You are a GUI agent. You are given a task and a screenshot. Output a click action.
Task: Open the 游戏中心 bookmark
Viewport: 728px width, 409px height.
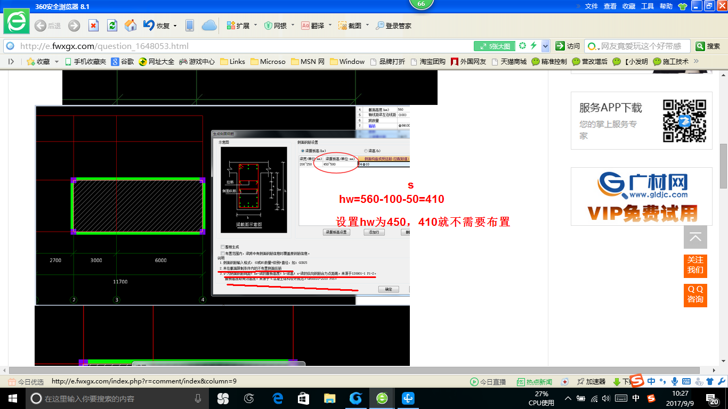(197, 62)
